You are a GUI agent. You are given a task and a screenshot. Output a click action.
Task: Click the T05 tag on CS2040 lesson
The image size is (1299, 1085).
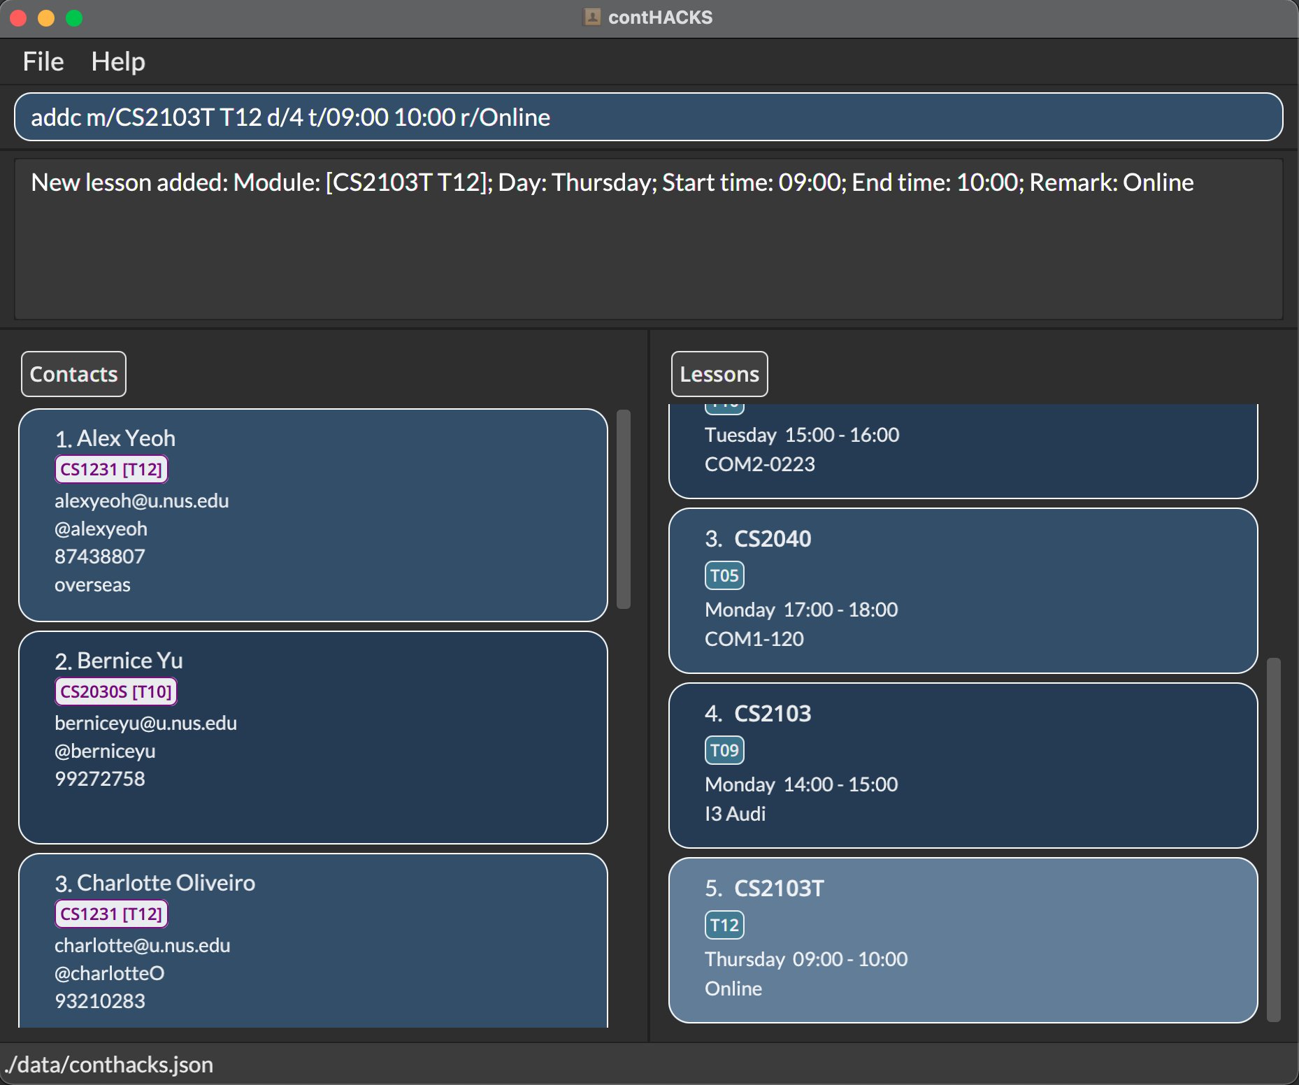[724, 575]
